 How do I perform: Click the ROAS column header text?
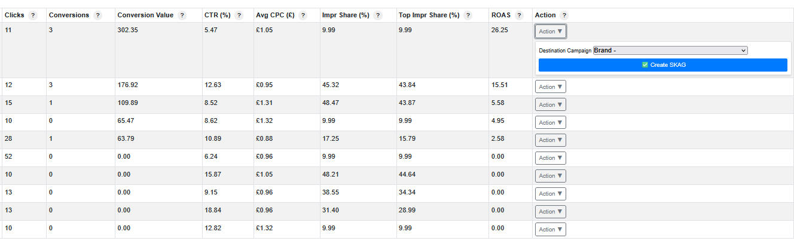tap(501, 16)
